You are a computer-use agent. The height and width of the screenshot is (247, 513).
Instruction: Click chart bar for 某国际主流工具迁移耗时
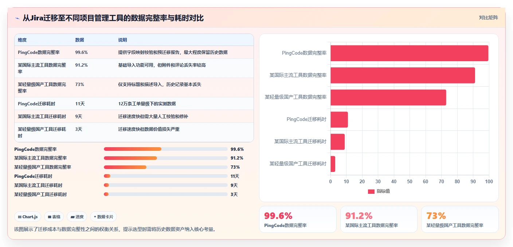pos(337,142)
